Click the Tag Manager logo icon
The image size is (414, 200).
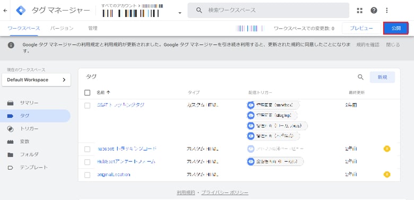[21, 10]
